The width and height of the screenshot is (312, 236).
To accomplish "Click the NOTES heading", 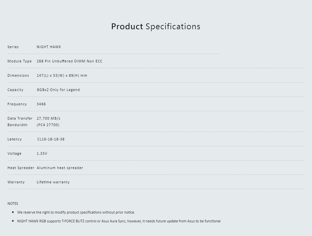I will click(13, 203).
